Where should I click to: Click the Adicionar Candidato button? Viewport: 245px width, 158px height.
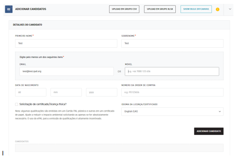click(x=209, y=131)
